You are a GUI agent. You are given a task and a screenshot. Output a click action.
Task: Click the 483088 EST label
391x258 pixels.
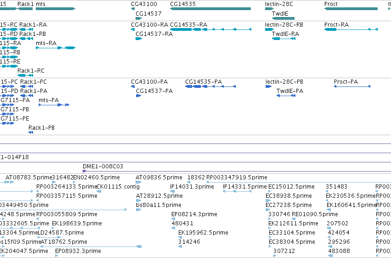coord(339,251)
